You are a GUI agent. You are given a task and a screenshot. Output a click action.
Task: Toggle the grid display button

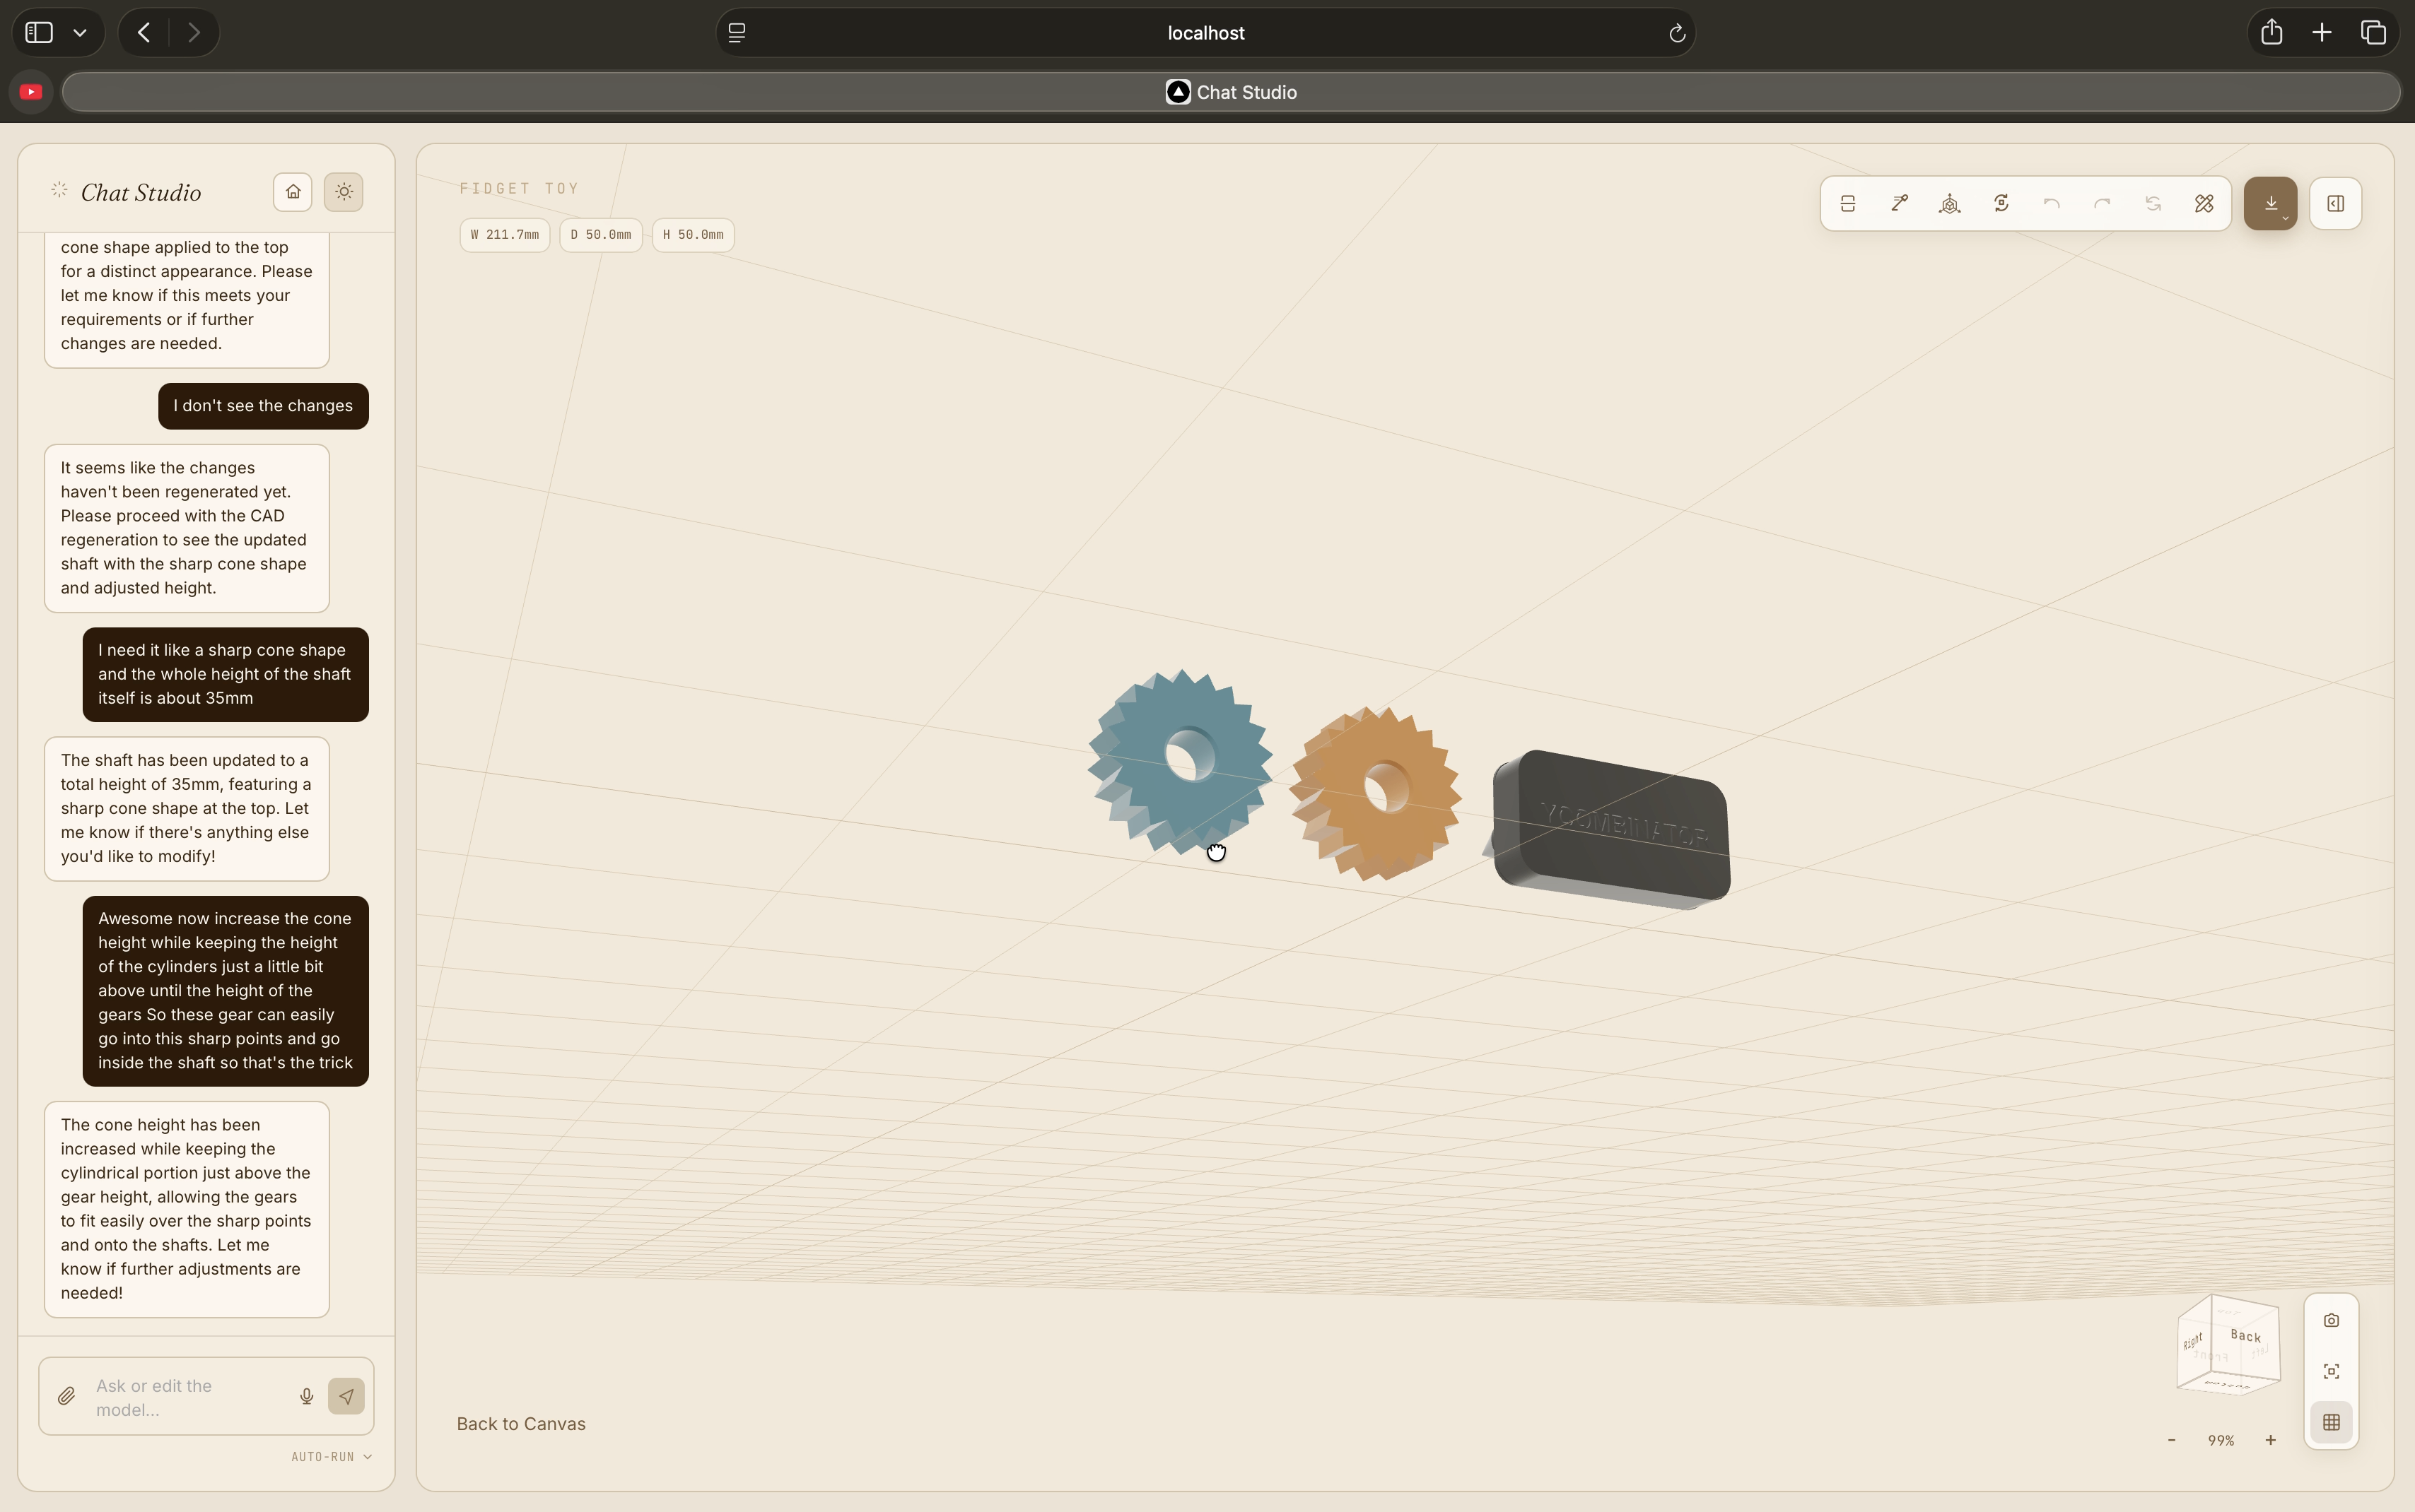[2331, 1422]
